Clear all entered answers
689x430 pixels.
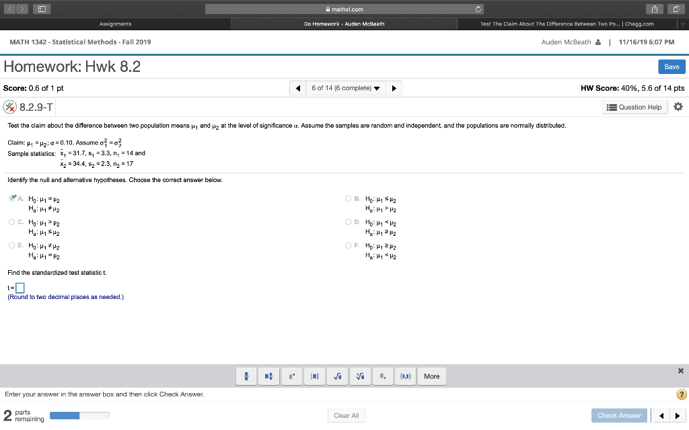click(346, 415)
